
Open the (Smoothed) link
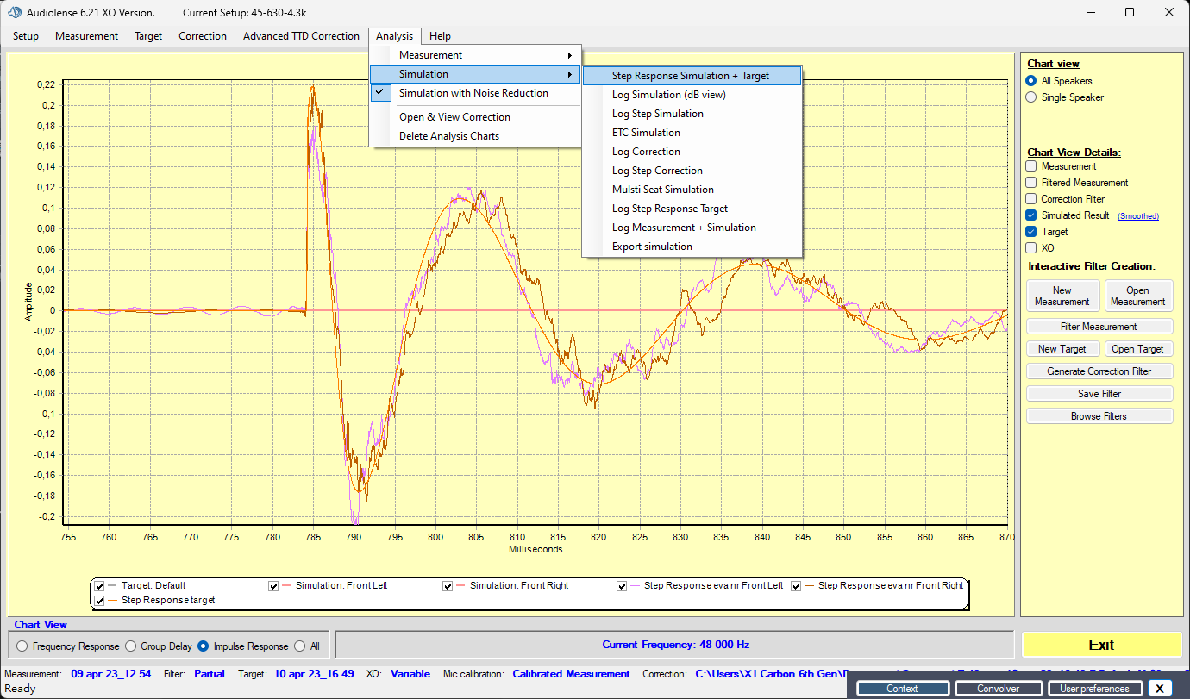(1137, 216)
